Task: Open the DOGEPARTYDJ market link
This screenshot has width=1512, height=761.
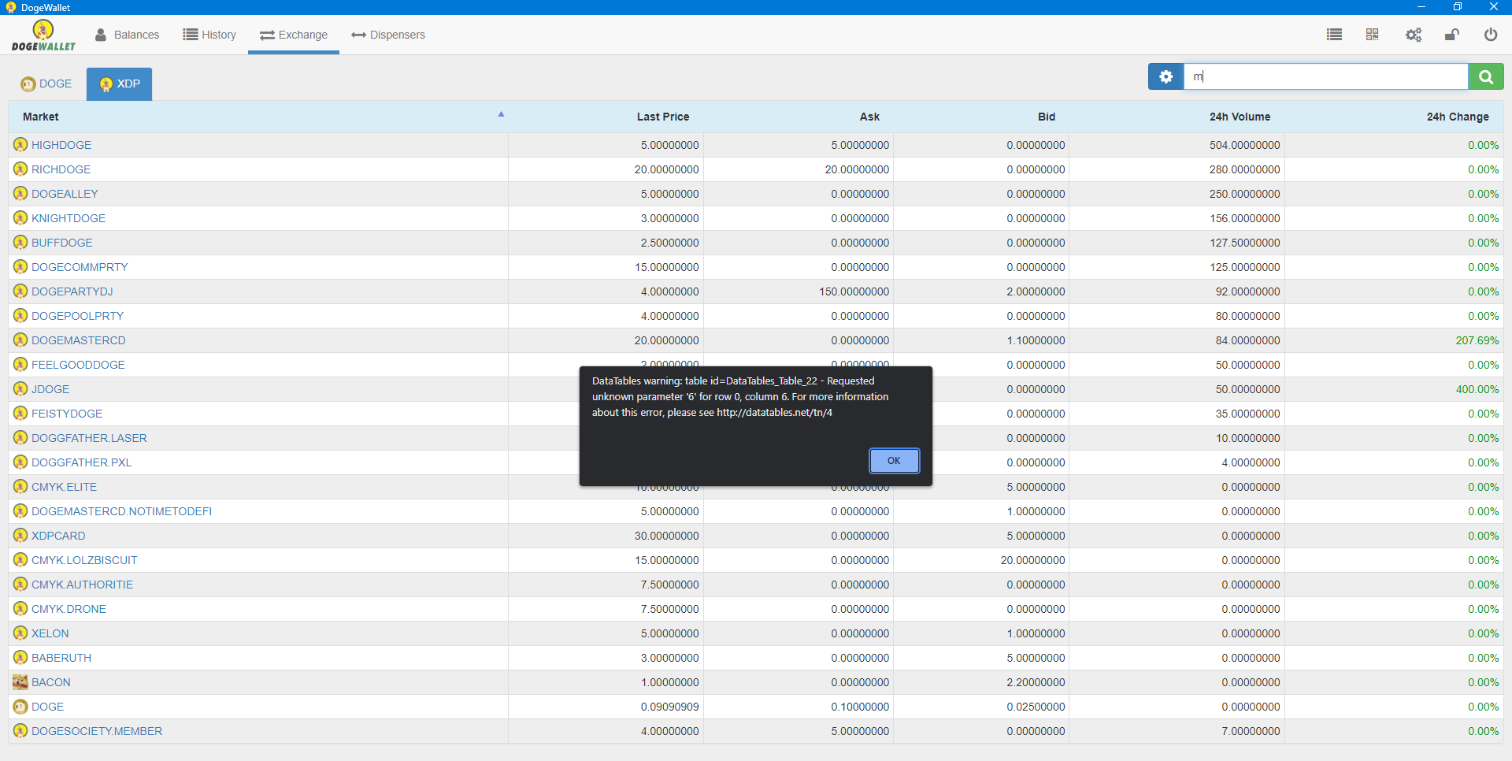Action: click(x=72, y=291)
